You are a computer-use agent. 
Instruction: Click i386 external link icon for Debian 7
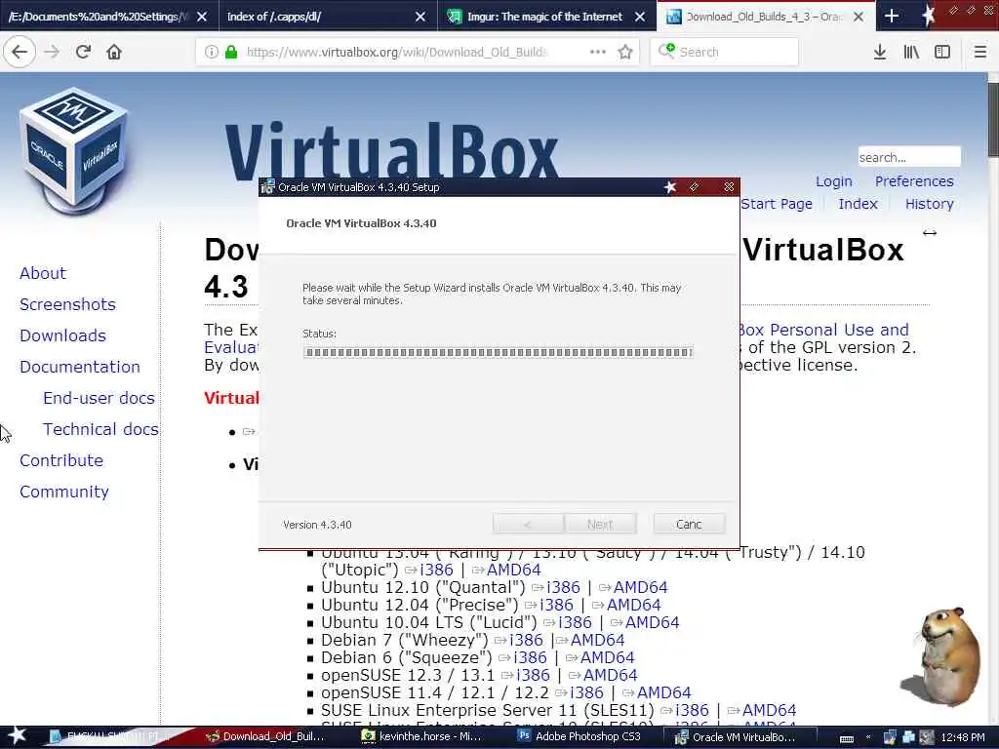click(x=500, y=640)
